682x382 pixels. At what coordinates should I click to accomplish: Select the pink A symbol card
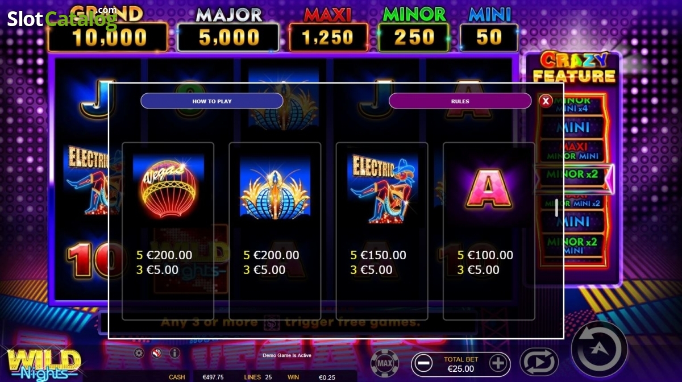point(489,231)
